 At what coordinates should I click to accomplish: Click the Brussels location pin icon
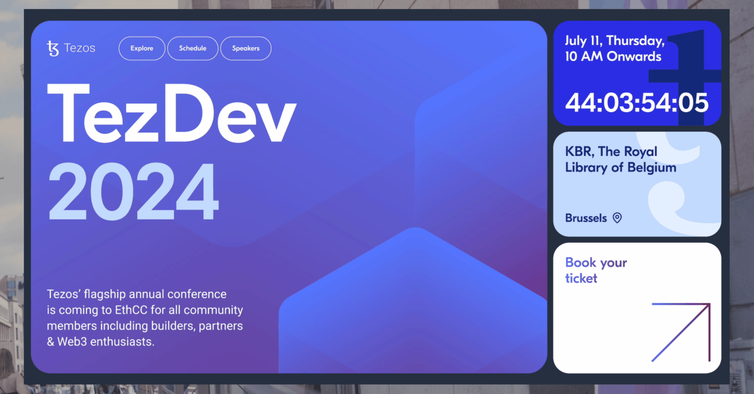(x=617, y=218)
